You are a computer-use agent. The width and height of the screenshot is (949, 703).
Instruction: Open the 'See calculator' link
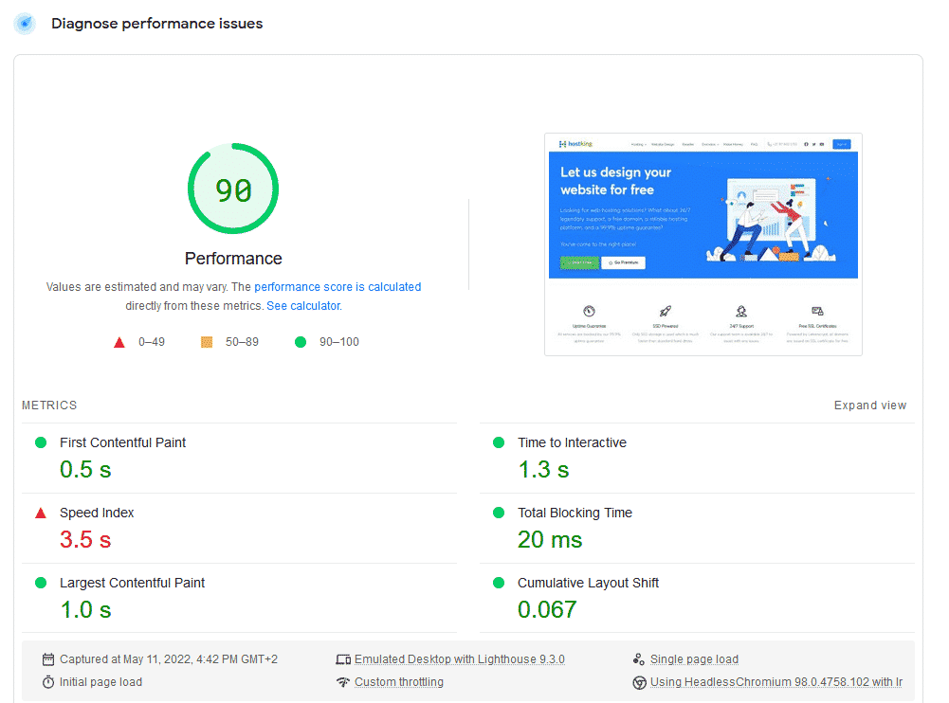[302, 306]
